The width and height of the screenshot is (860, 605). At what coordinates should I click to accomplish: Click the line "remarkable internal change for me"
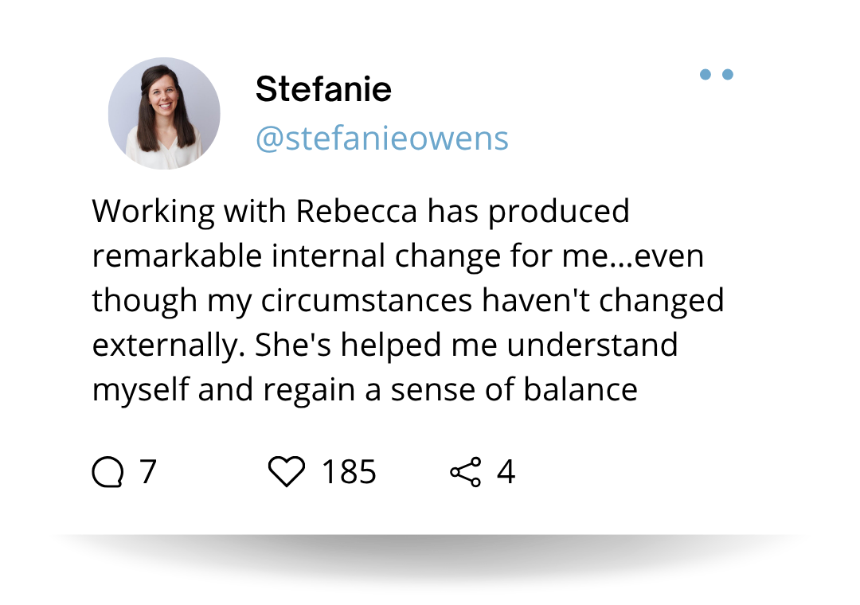398,256
